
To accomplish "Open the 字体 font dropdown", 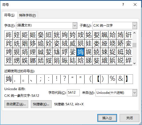I will click(75, 26).
